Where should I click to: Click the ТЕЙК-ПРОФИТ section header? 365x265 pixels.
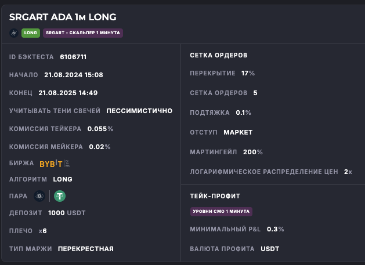(x=215, y=196)
